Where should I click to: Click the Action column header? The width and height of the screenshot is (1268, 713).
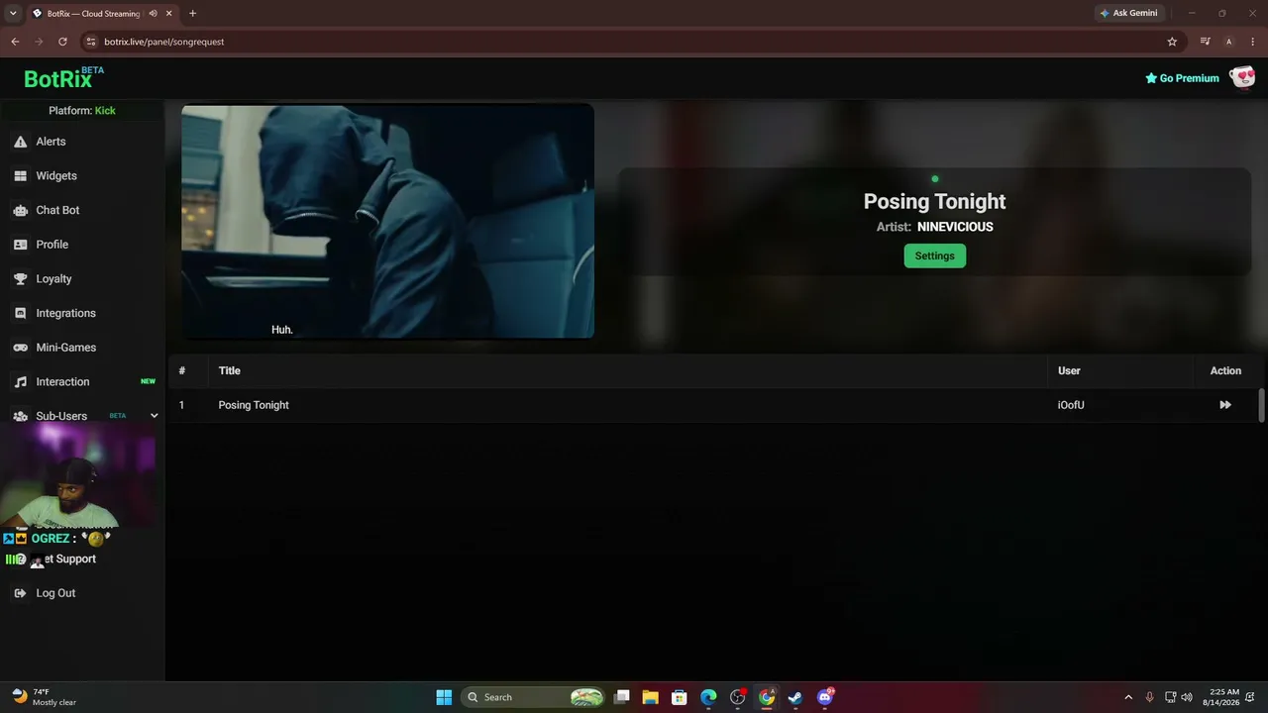(x=1225, y=370)
